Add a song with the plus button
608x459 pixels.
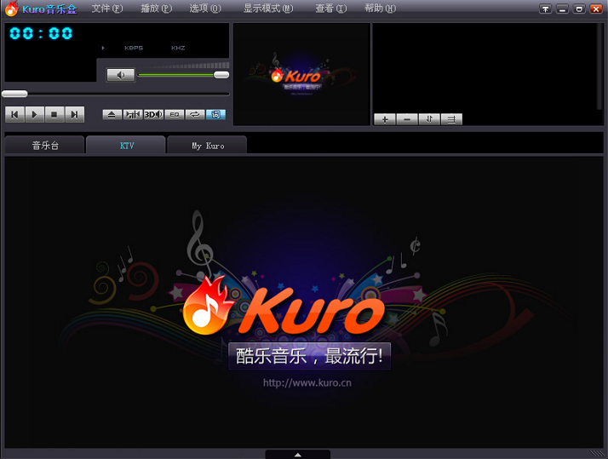tap(385, 119)
